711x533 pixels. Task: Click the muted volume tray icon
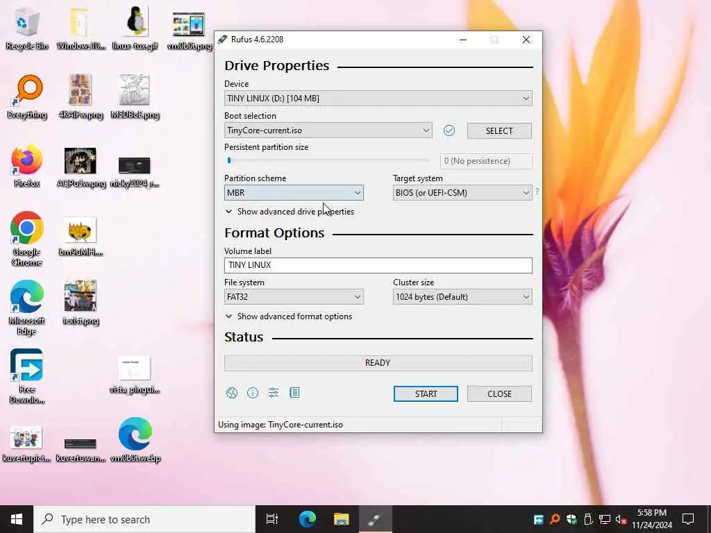click(621, 519)
